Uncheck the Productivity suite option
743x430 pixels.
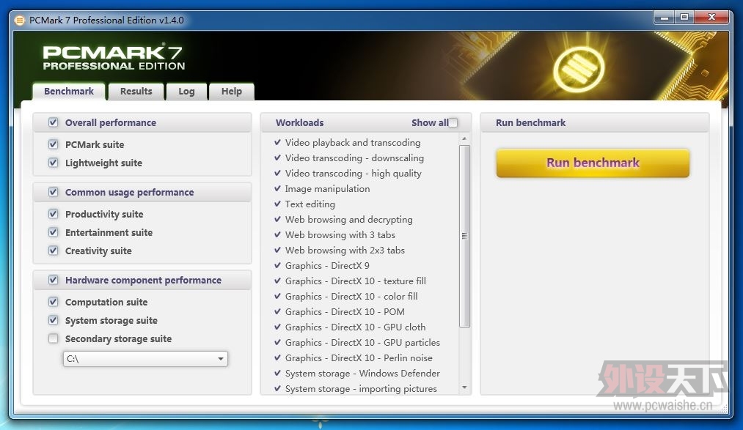53,214
